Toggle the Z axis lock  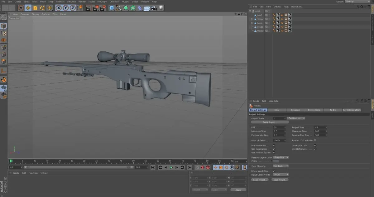click(73, 8)
